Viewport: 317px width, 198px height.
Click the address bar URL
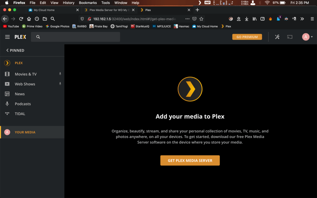(x=134, y=19)
